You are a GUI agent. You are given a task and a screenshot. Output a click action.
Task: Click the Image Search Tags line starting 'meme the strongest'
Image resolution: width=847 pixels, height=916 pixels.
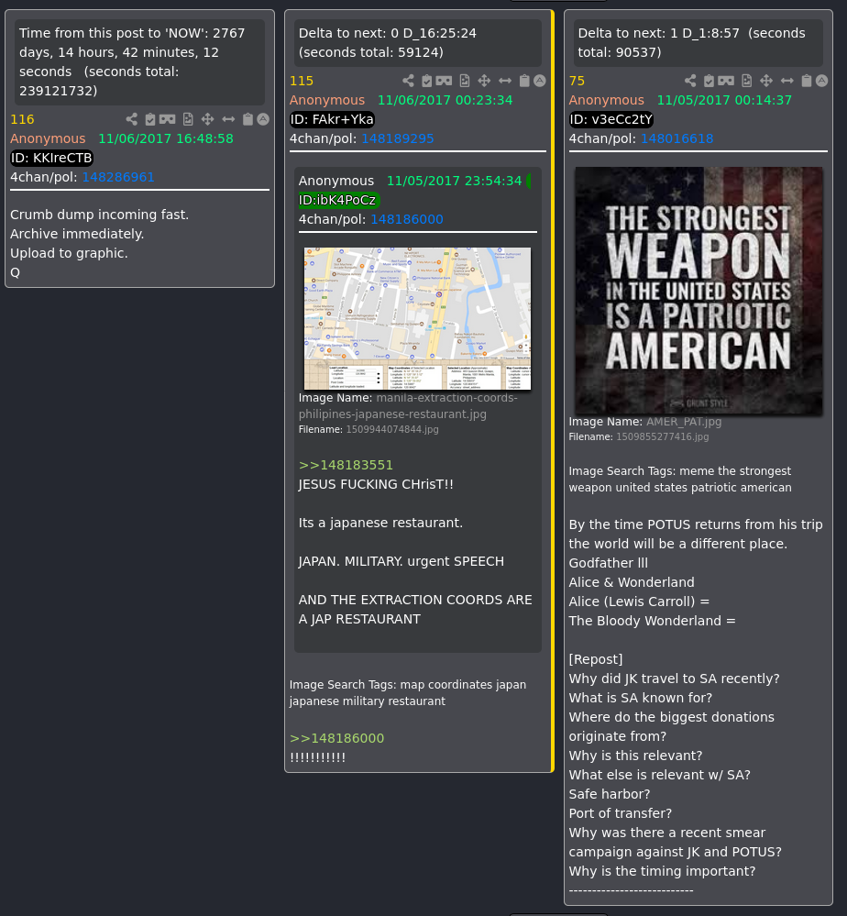click(680, 479)
